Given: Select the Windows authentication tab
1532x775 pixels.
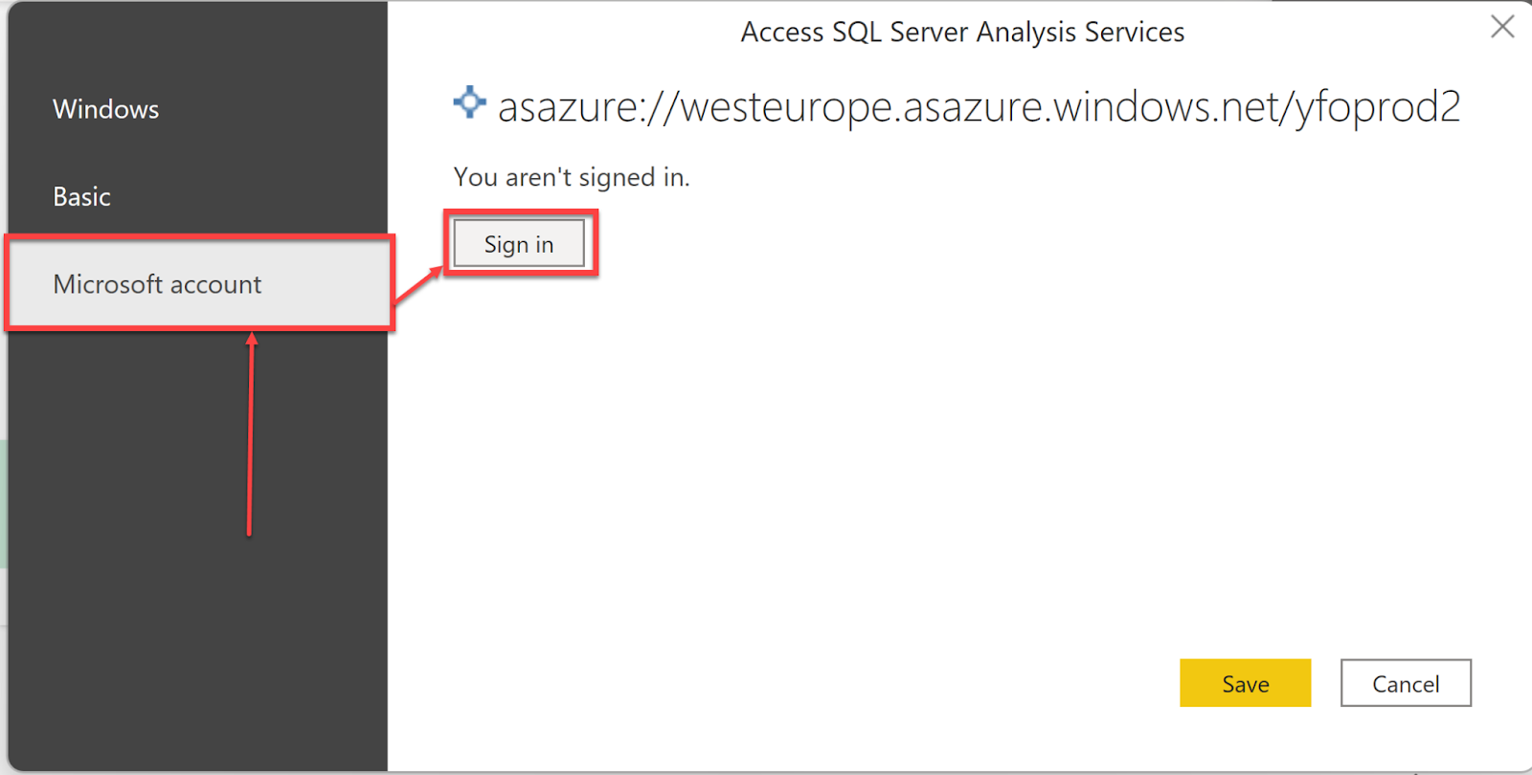Looking at the screenshot, I should tap(106, 109).
